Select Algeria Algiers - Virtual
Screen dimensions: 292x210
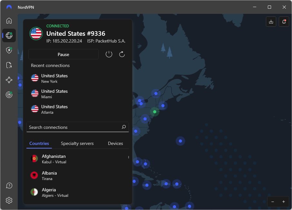pyautogui.click(x=78, y=192)
